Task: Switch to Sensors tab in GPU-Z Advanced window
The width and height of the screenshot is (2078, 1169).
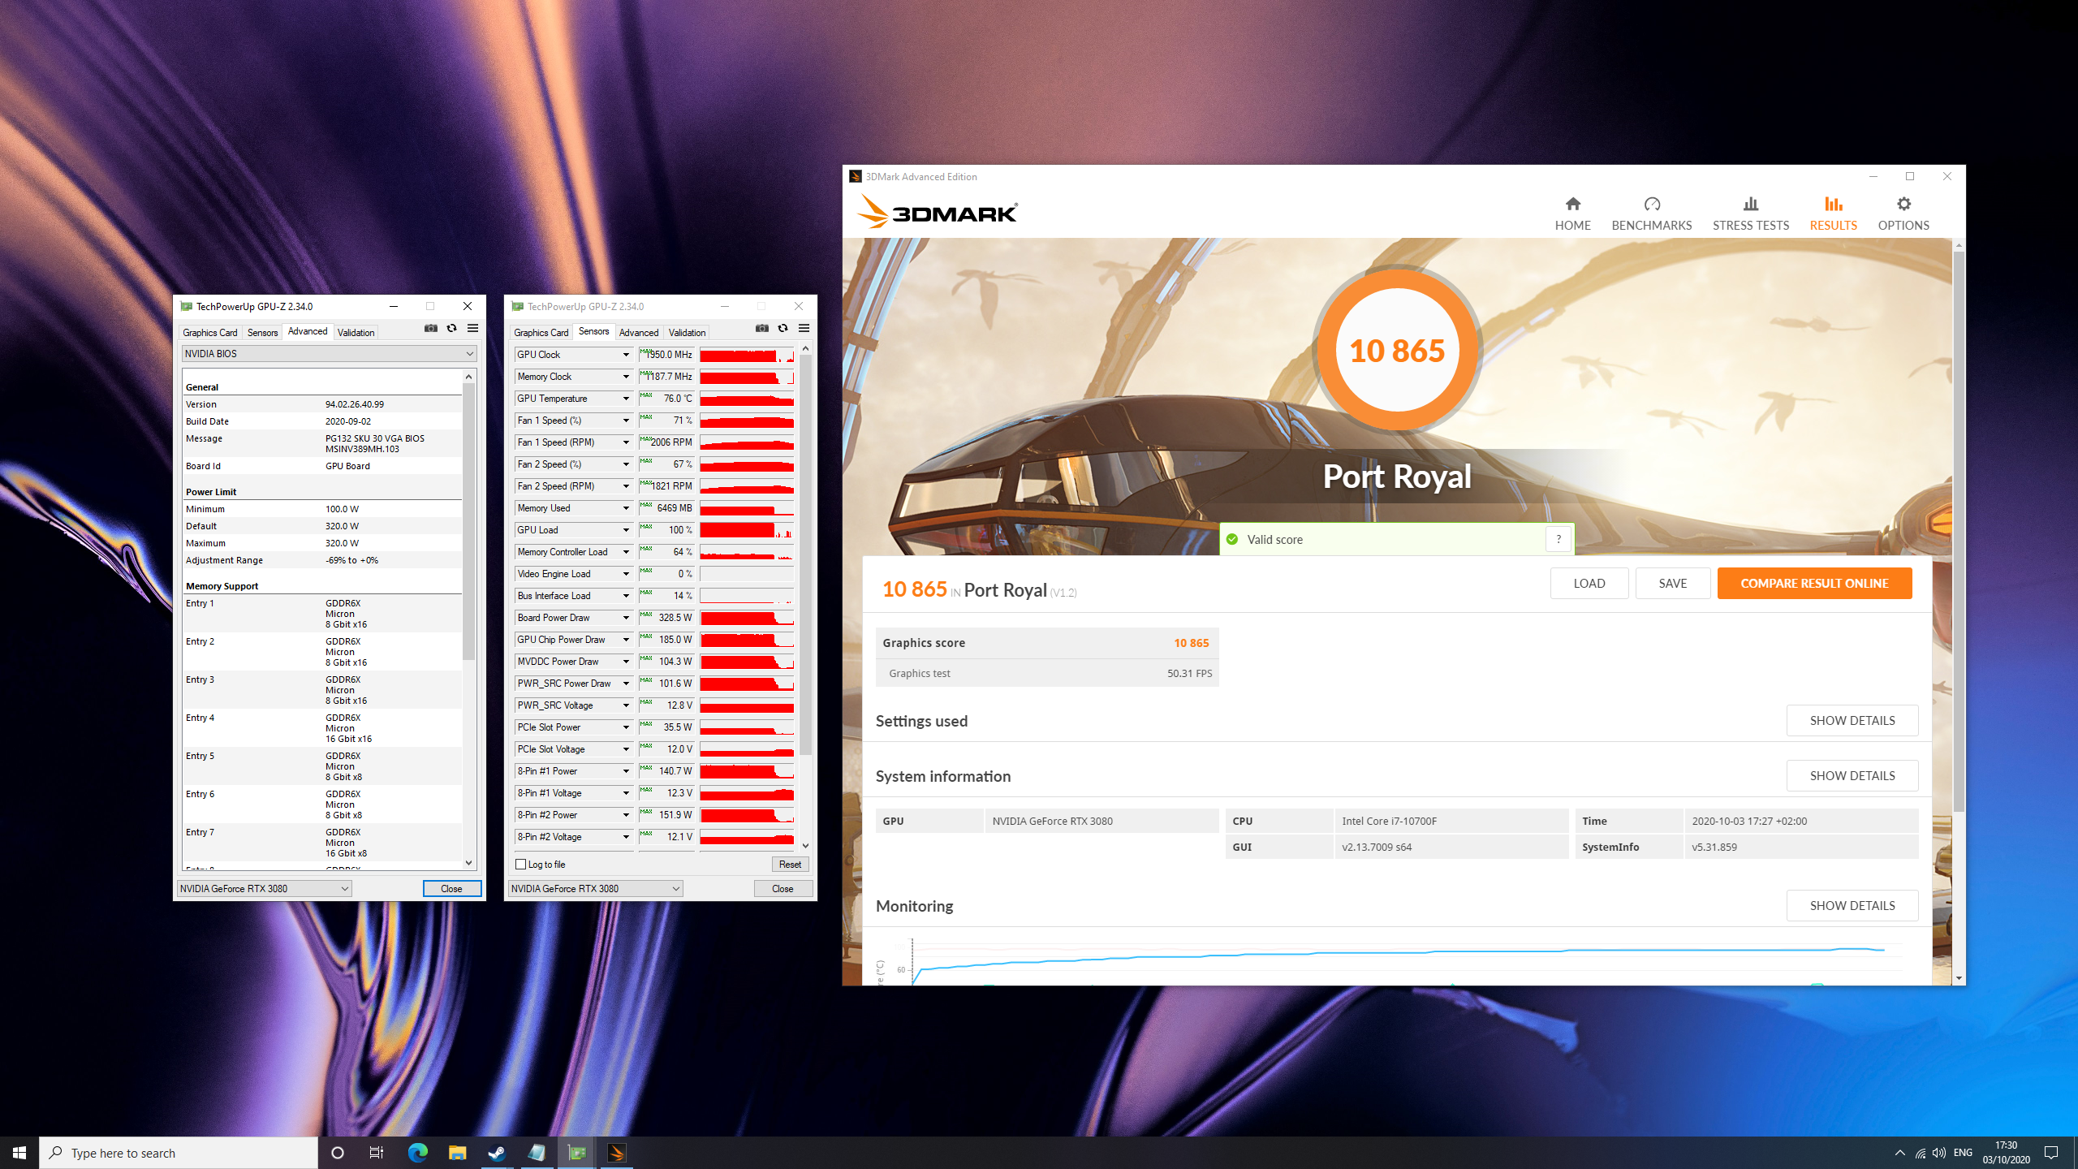Action: coord(262,332)
